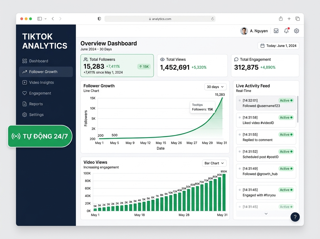
Task: Click the TIKTOK ANALYTICS logo title
Action: (x=45, y=41)
